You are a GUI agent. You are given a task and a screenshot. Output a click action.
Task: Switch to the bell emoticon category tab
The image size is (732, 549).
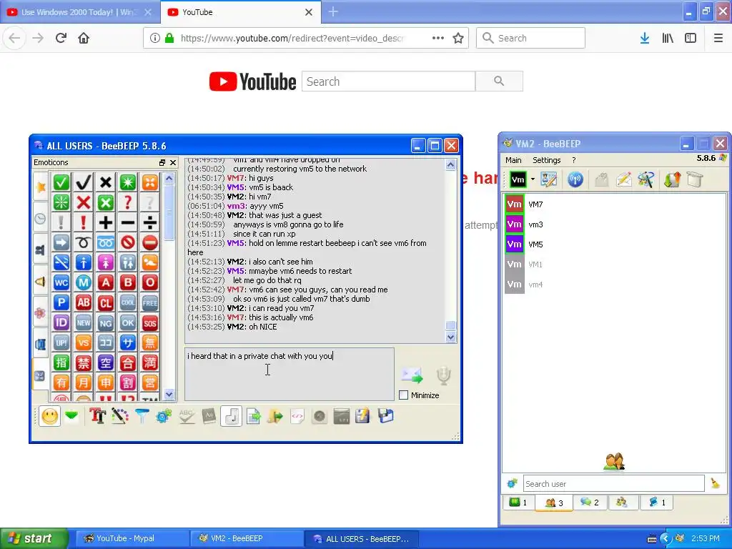click(41, 281)
